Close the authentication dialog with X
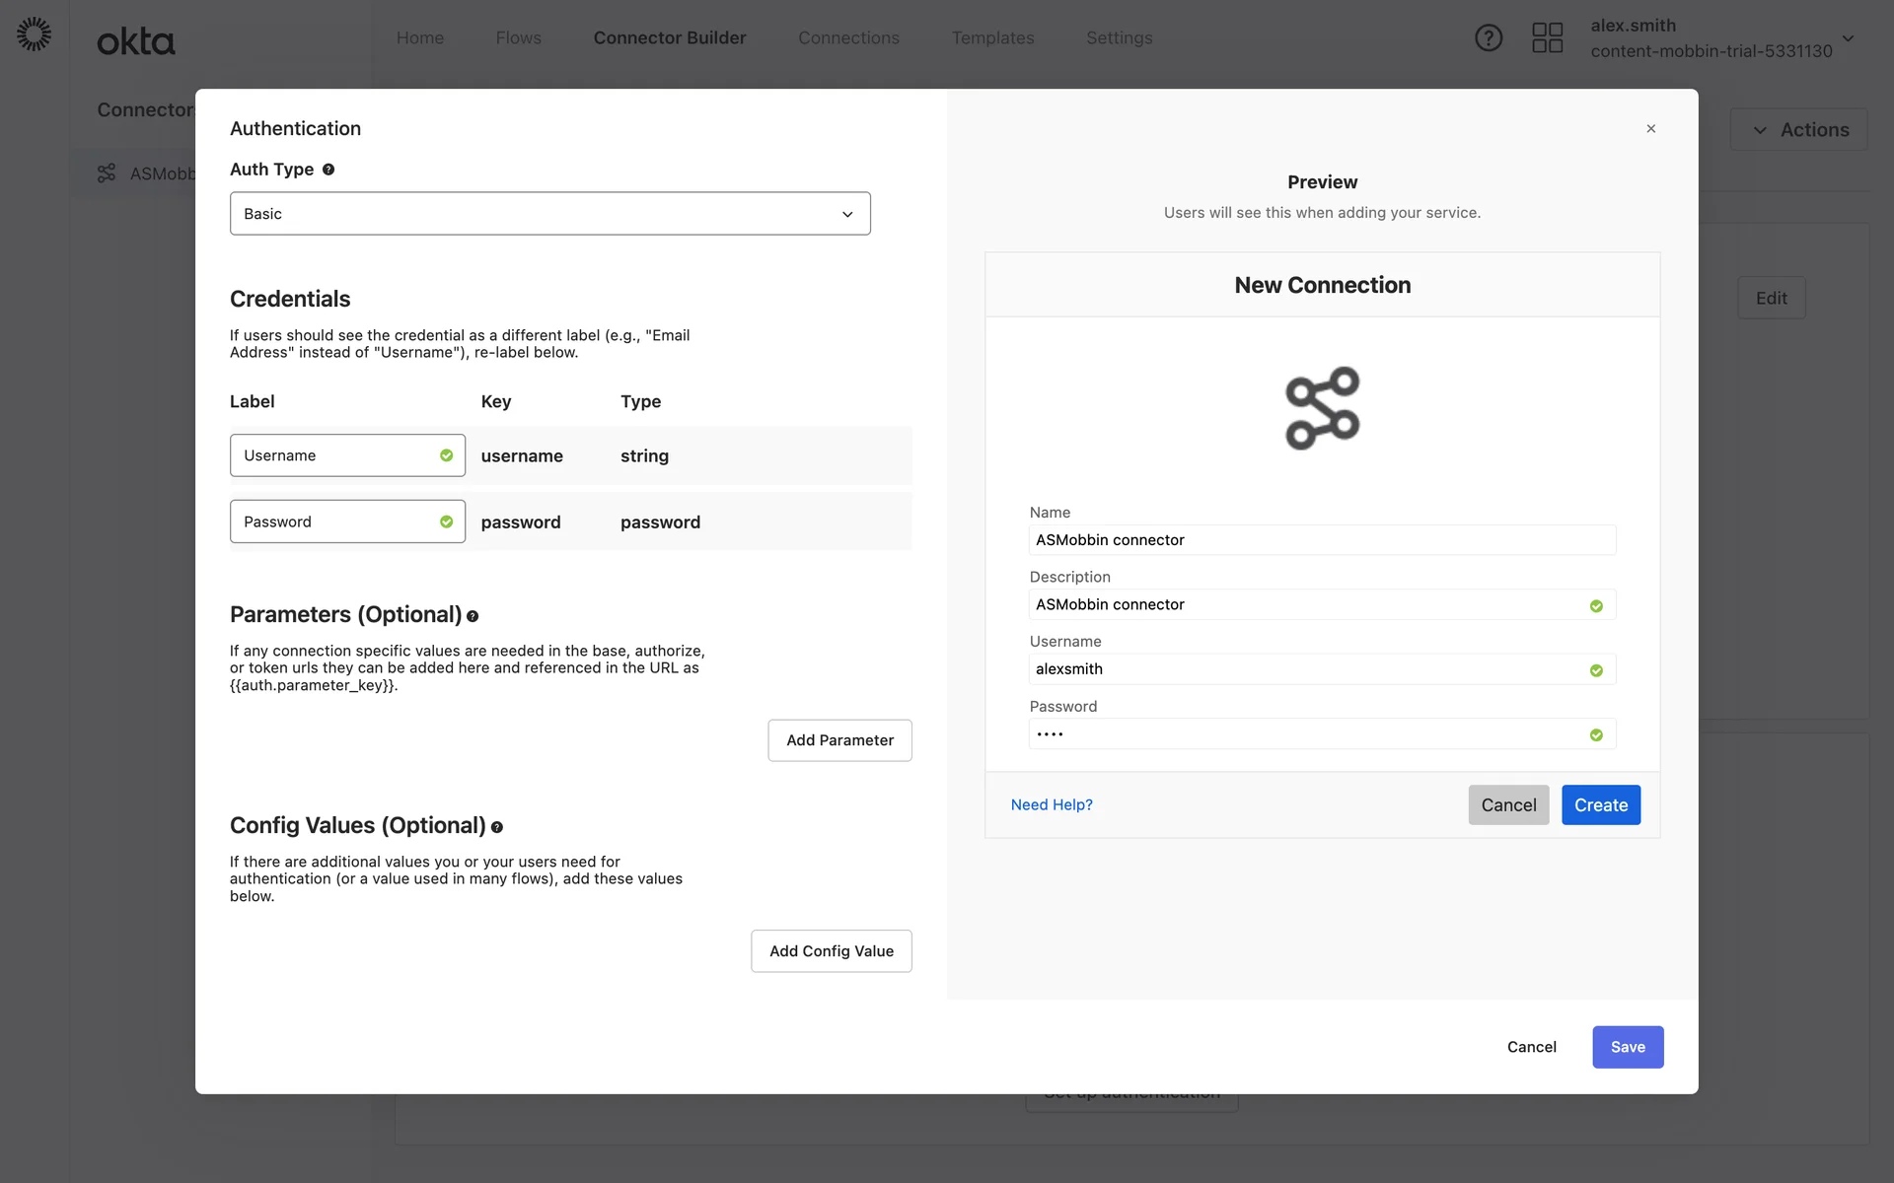The height and width of the screenshot is (1183, 1894). click(1650, 129)
